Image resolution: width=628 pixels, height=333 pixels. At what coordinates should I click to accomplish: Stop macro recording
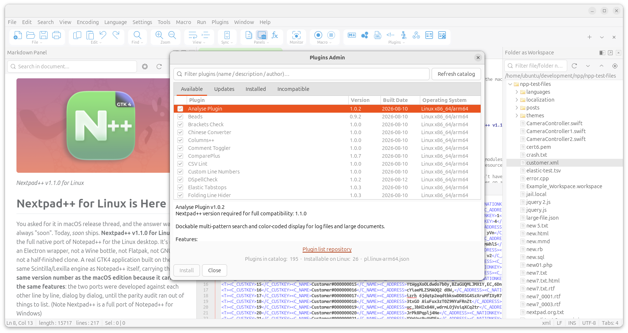331,35
